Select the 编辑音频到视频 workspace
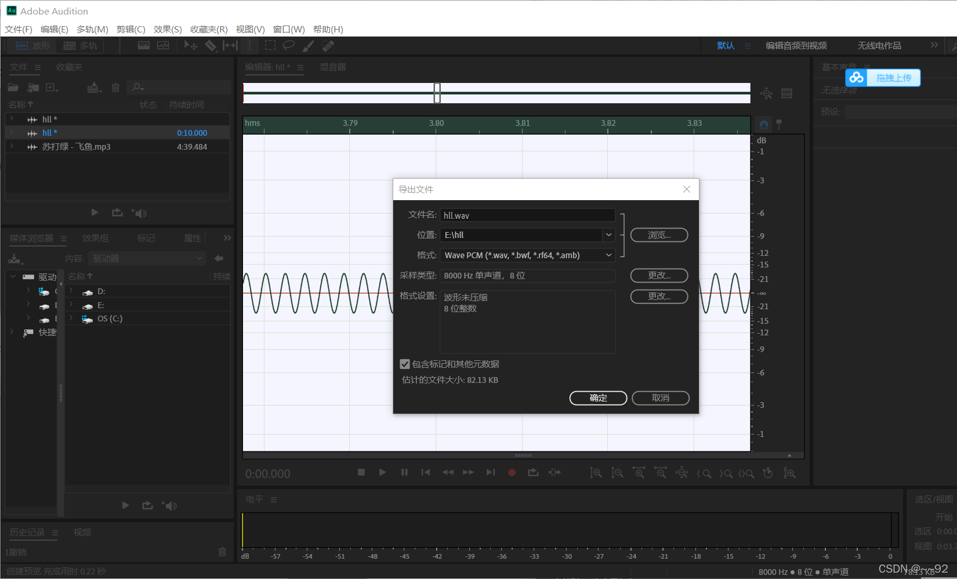This screenshot has width=957, height=579. [796, 46]
